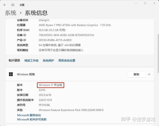Click the 系统类型 label
Screen dimensions: 159x126
point(23,45)
